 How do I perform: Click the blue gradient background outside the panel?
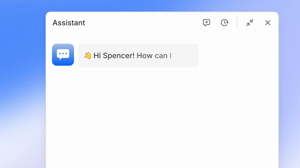(22, 75)
